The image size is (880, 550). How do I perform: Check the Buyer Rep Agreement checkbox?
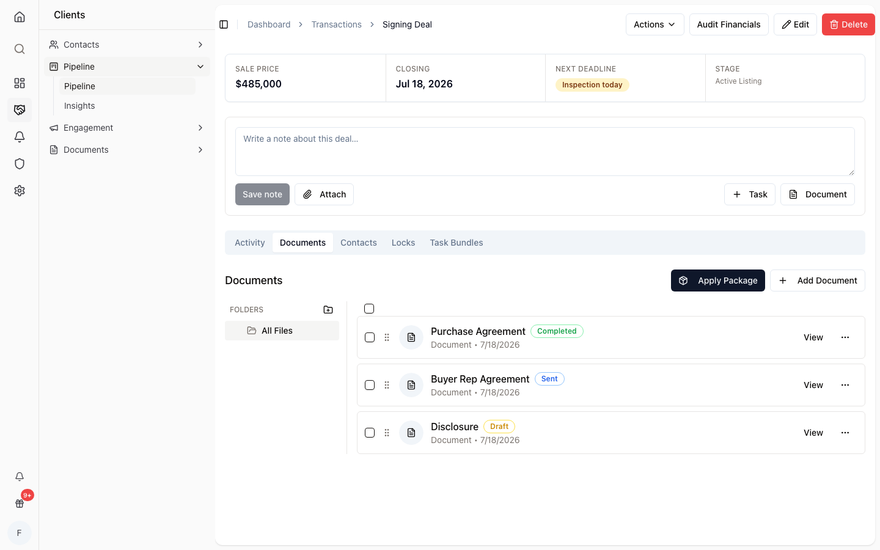pos(370,385)
